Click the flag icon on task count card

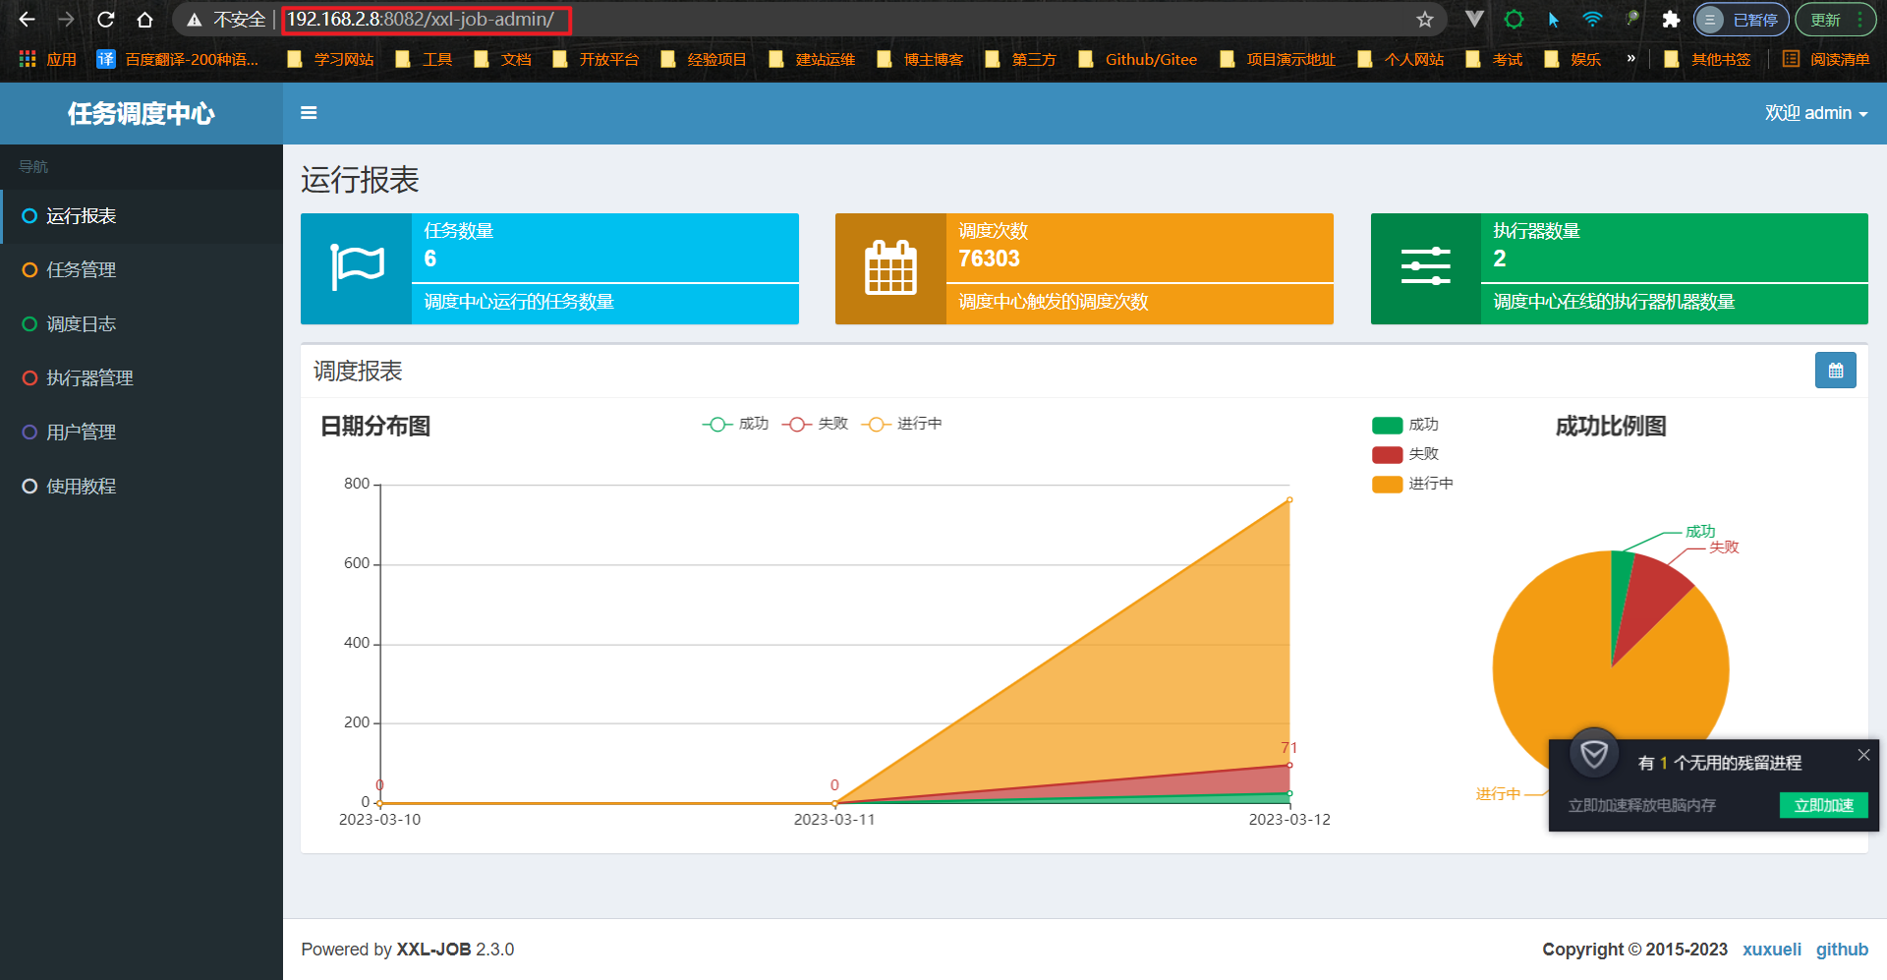tap(357, 267)
